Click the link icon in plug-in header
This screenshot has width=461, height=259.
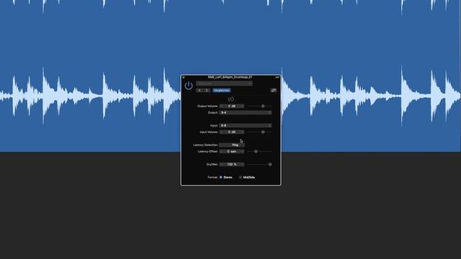[274, 90]
